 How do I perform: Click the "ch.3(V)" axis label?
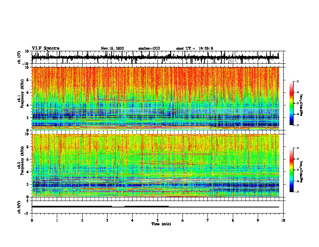19,207
